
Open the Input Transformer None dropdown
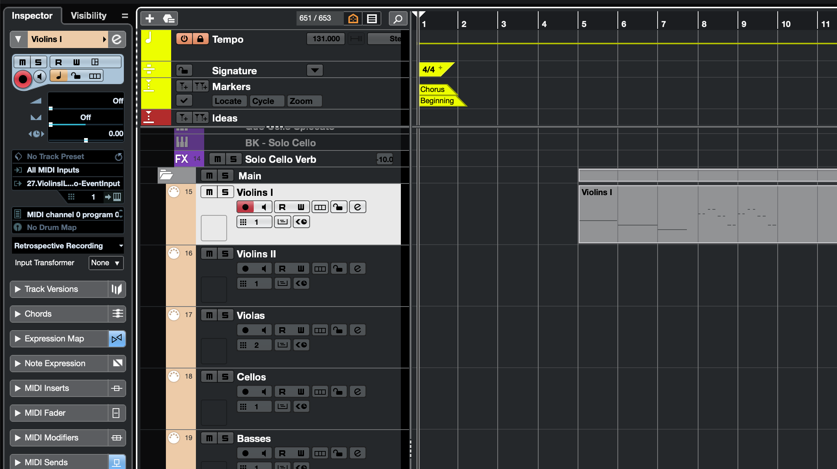tap(106, 263)
